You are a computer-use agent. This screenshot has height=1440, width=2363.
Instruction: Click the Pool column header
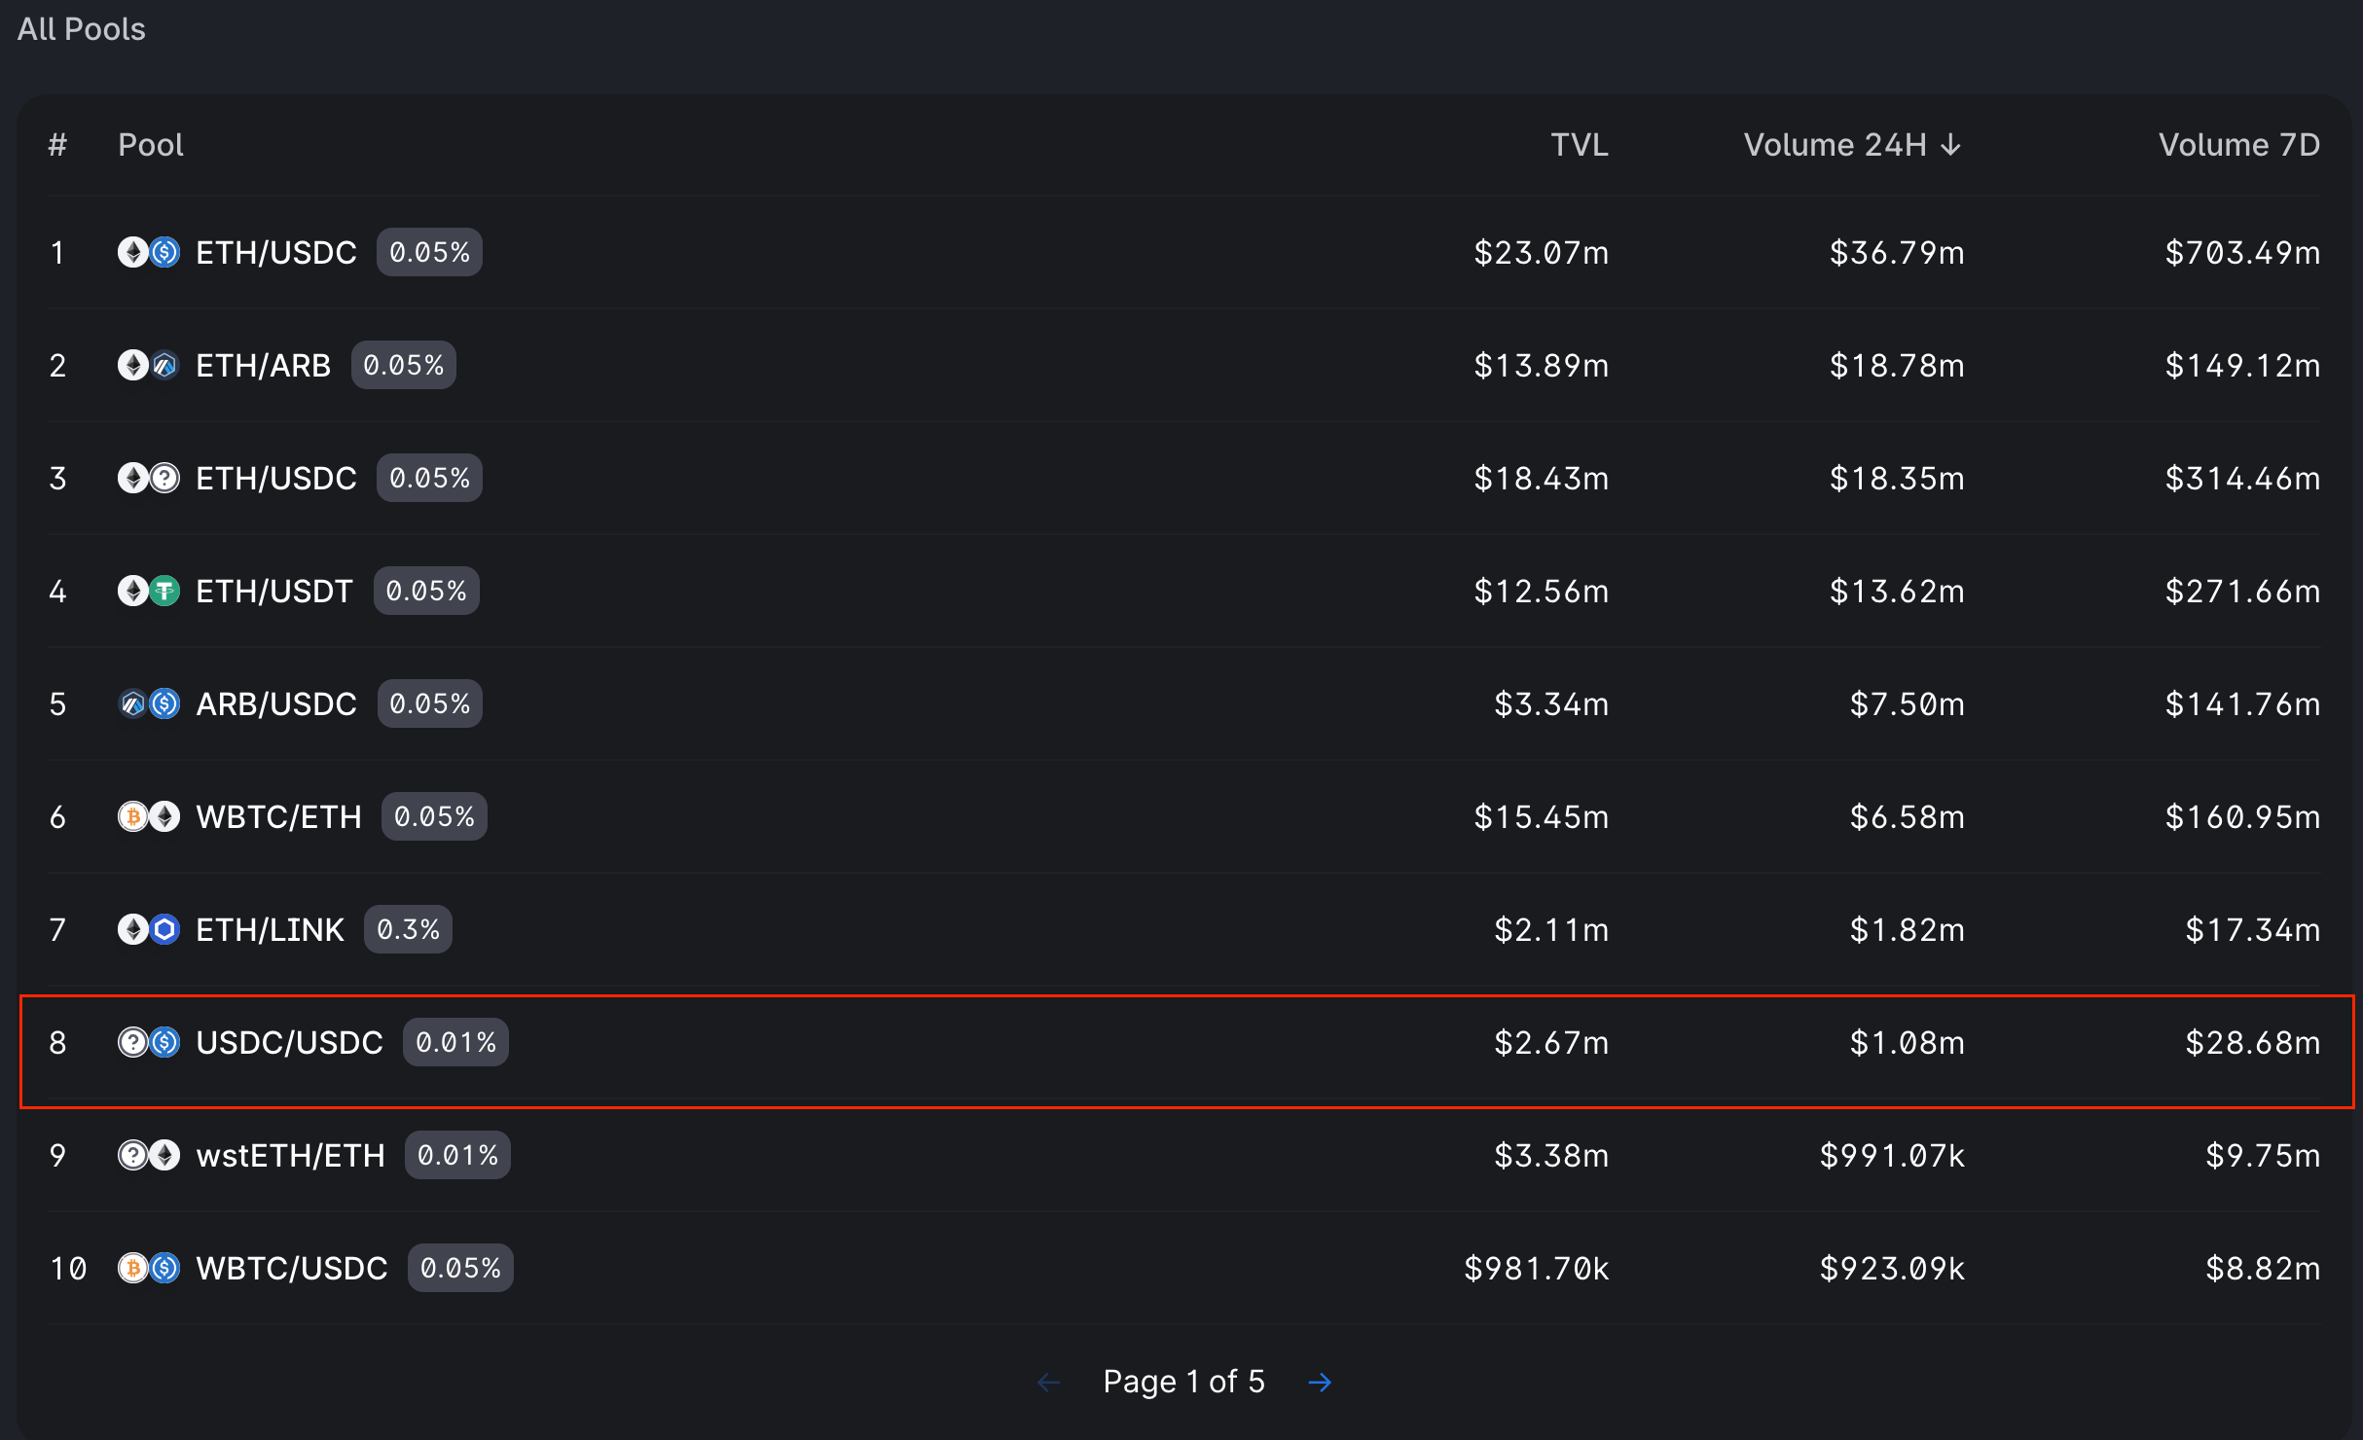151,145
